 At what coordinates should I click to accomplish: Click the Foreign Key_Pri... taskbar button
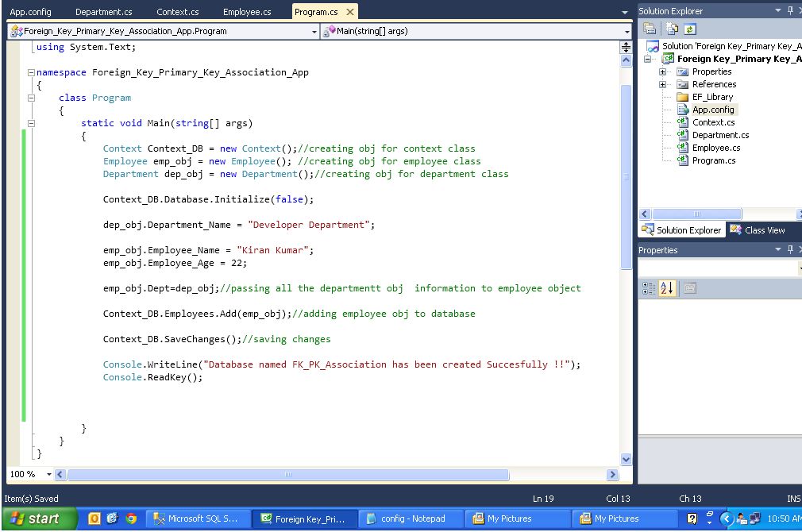click(306, 519)
